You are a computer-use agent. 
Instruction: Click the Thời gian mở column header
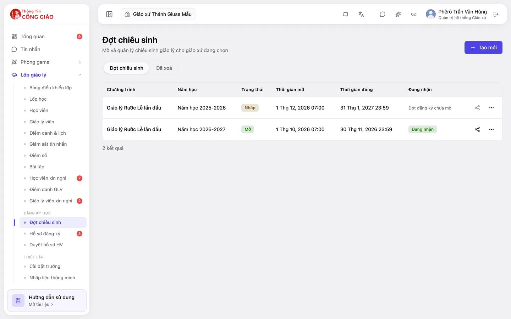click(x=290, y=90)
